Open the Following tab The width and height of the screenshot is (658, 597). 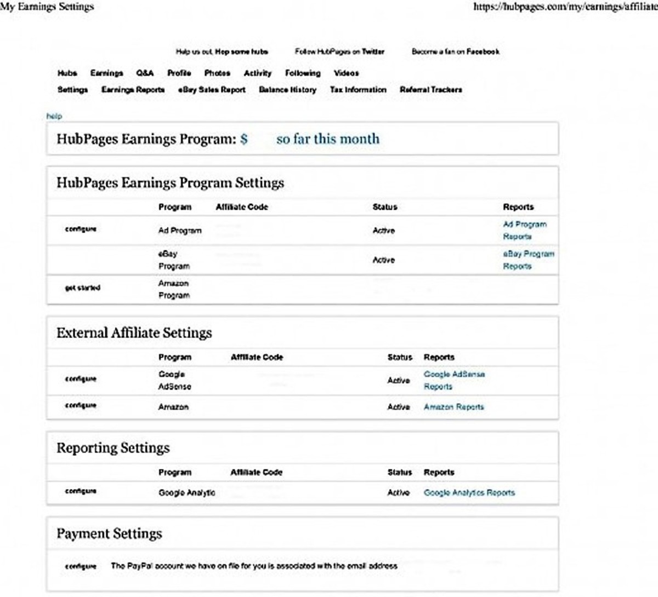(x=303, y=73)
